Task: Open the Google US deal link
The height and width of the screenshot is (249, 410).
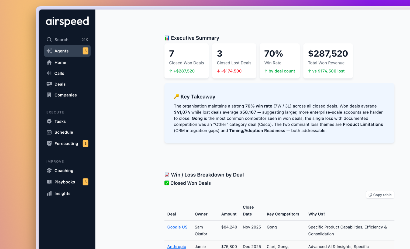Action: 177,227
